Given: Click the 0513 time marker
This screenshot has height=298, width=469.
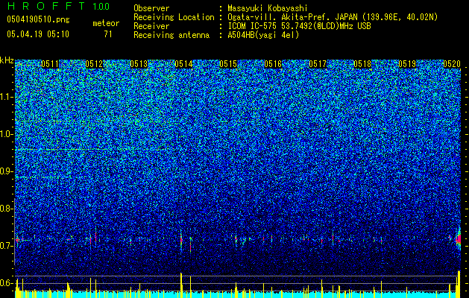Looking at the screenshot, I should pyautogui.click(x=139, y=64).
